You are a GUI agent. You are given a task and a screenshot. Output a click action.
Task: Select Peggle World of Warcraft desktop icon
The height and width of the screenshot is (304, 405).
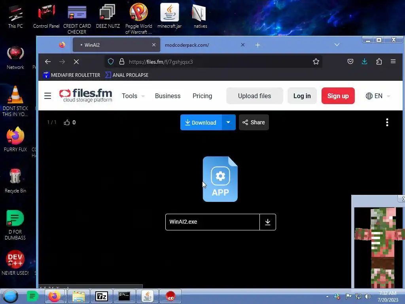[x=139, y=19]
